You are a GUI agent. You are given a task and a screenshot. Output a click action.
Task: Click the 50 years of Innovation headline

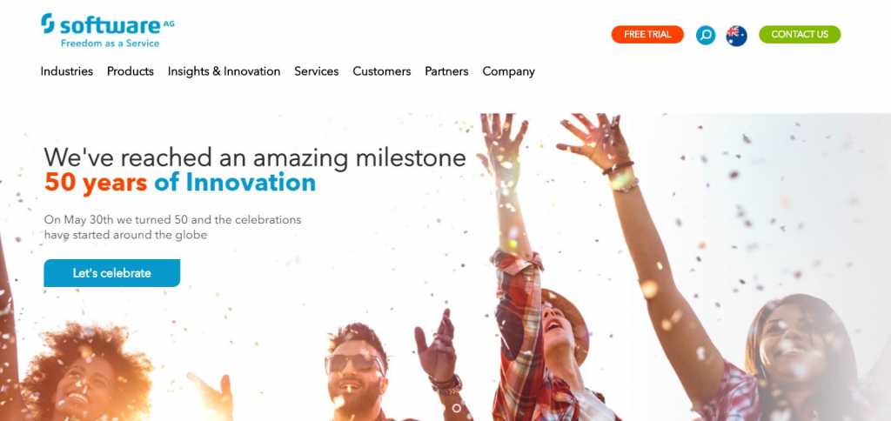click(180, 183)
